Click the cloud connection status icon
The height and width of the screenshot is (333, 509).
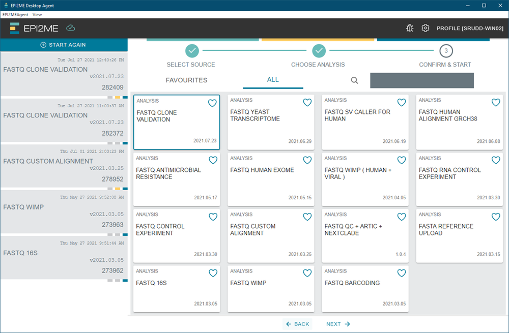(x=70, y=28)
